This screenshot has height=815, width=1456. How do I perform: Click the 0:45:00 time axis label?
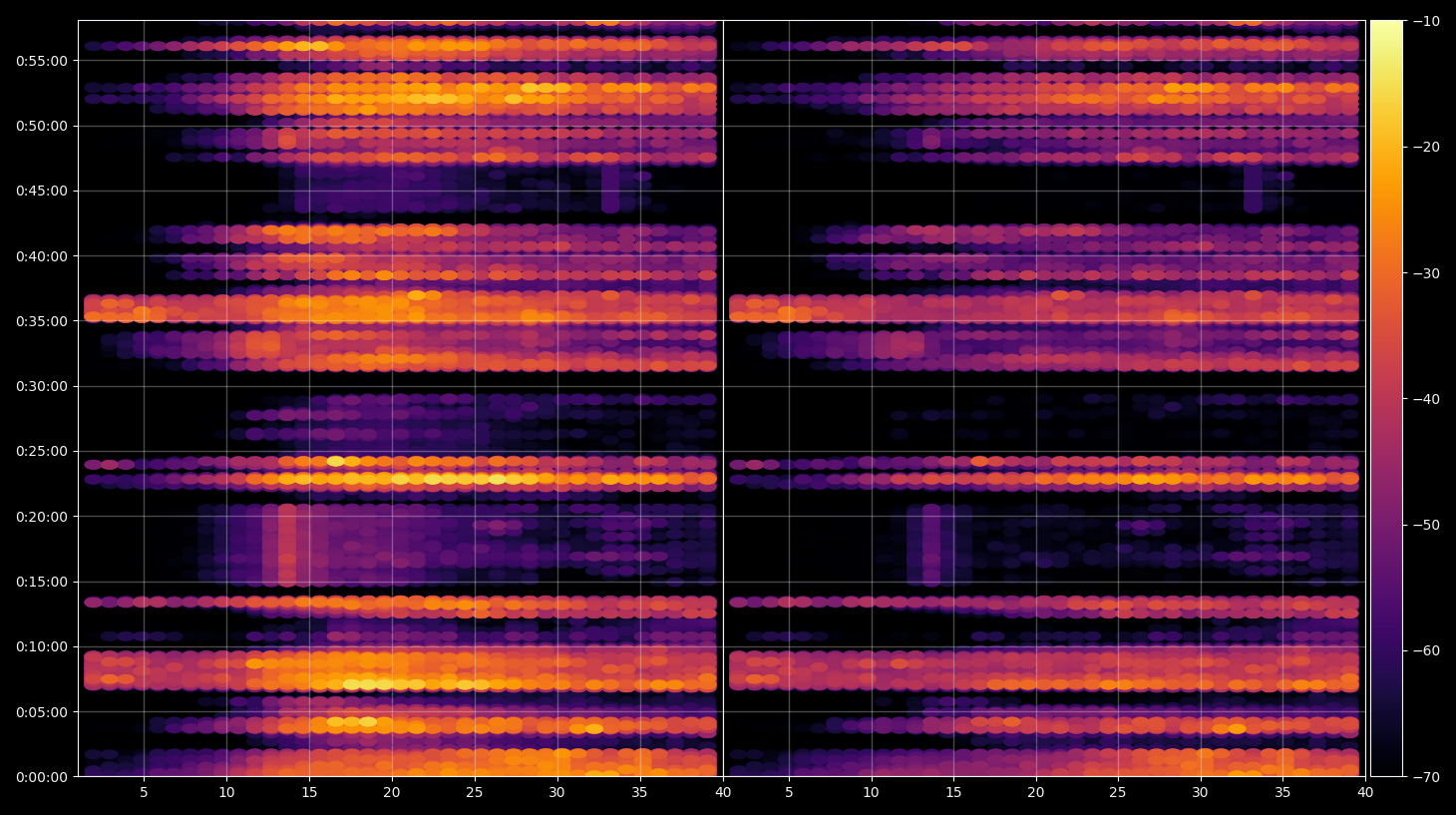click(x=42, y=191)
